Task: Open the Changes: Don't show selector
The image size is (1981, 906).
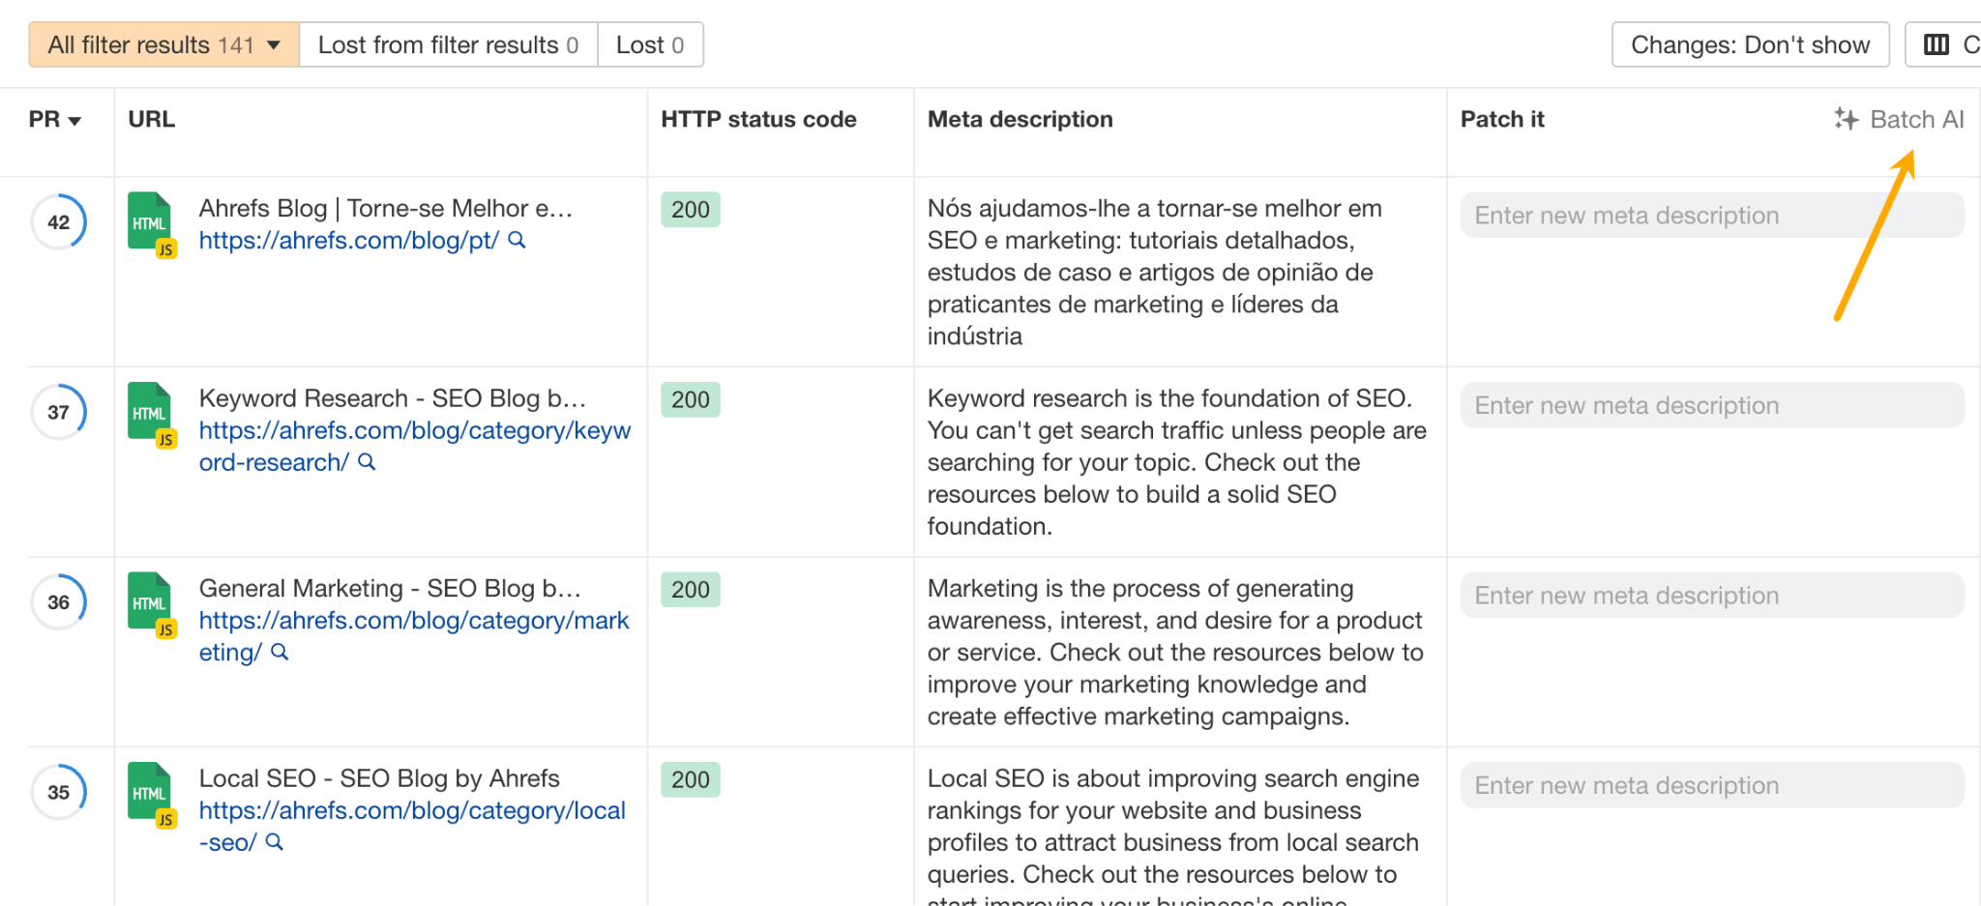Action: click(x=1750, y=44)
